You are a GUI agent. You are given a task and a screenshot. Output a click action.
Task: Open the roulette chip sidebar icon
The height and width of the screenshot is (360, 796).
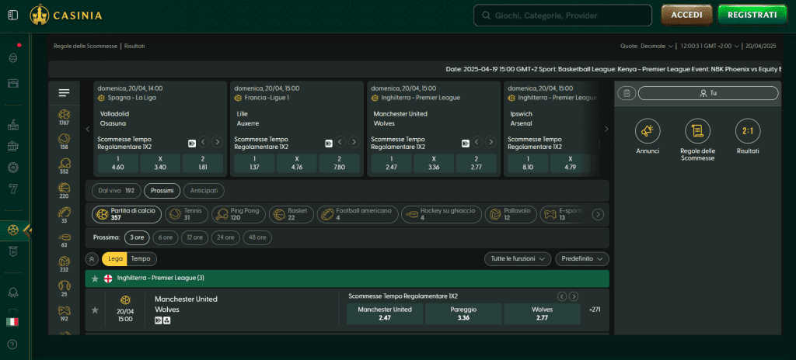13,168
